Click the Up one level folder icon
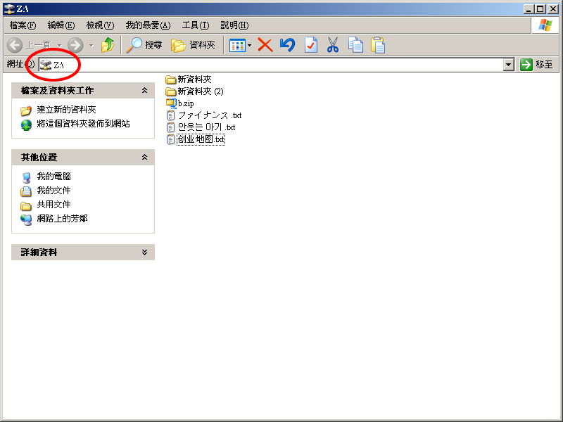The width and height of the screenshot is (563, 422). coord(107,45)
